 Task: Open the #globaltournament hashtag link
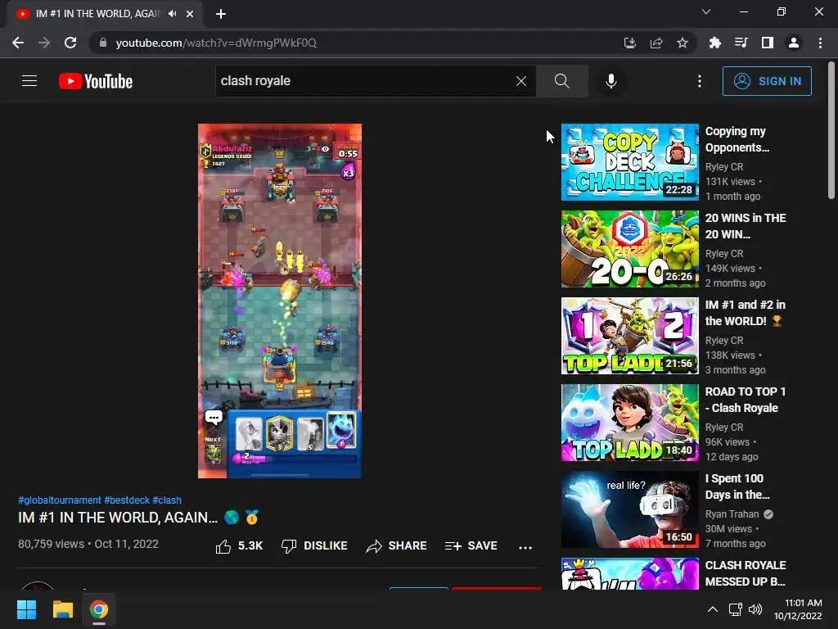pyautogui.click(x=59, y=500)
